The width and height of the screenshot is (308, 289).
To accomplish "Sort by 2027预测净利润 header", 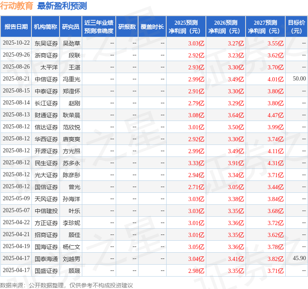I will pos(265,26).
